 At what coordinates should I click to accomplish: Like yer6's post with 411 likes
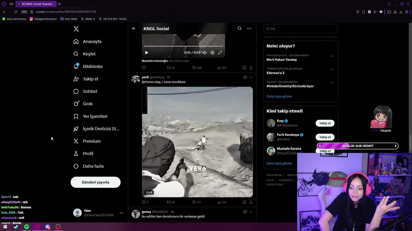(x=197, y=202)
